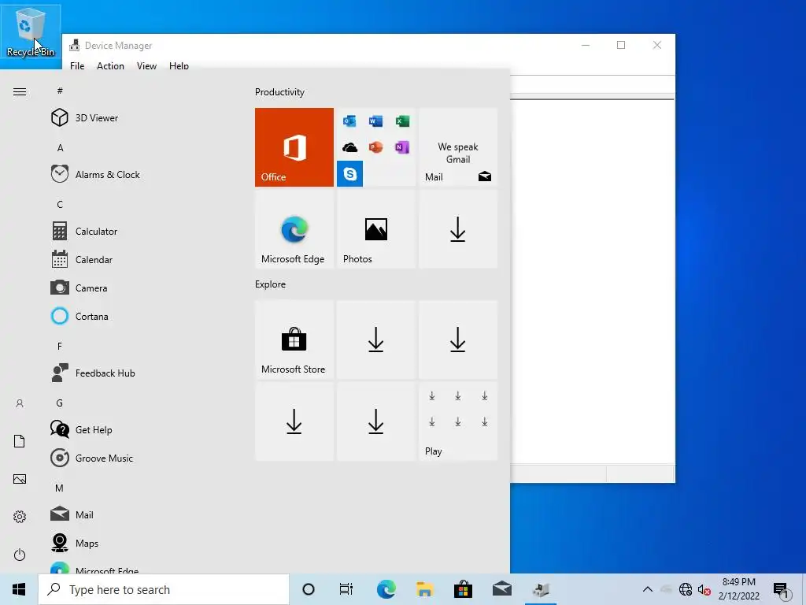The height and width of the screenshot is (605, 806).
Task: Open the Action Center notifications
Action: pyautogui.click(x=782, y=589)
